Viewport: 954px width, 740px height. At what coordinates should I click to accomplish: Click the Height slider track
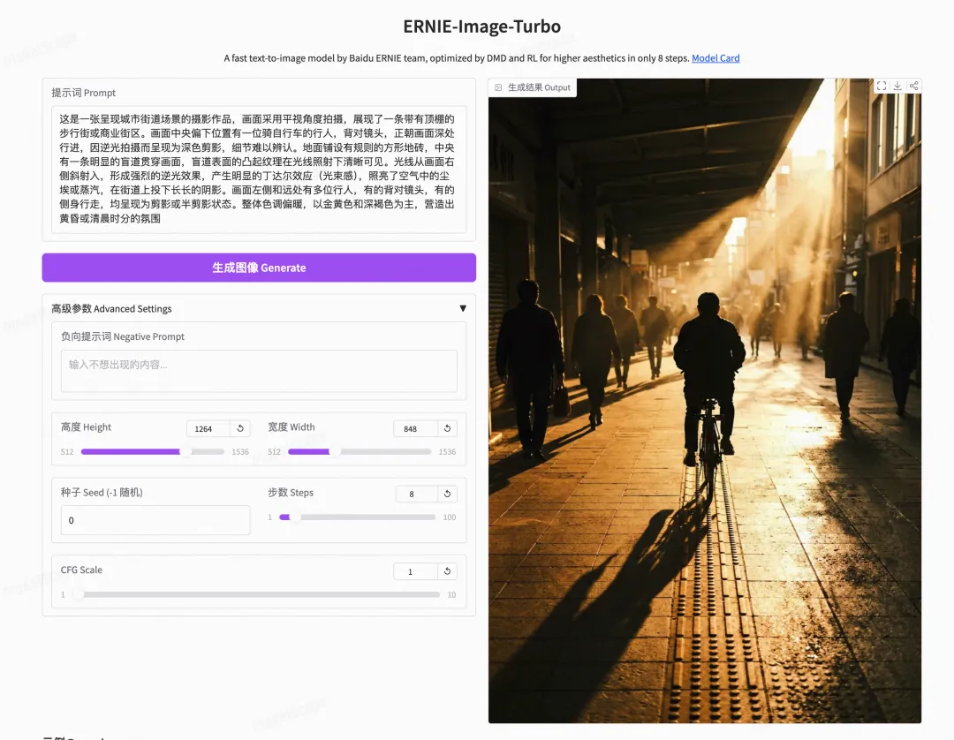[x=153, y=452]
